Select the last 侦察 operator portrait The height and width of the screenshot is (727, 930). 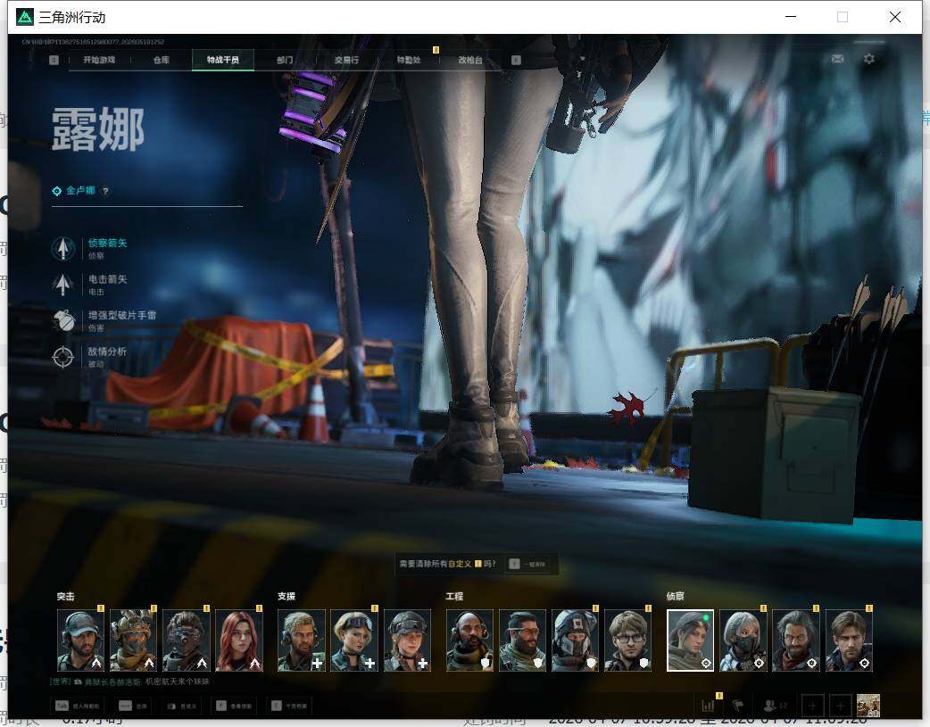849,640
